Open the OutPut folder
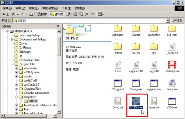 point(118,49)
